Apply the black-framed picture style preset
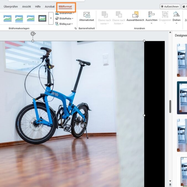 point(42,18)
